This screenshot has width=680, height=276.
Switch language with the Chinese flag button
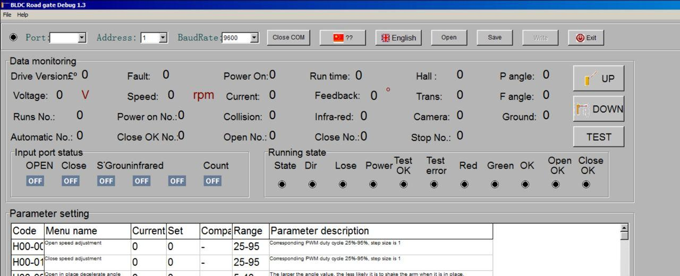tap(343, 38)
